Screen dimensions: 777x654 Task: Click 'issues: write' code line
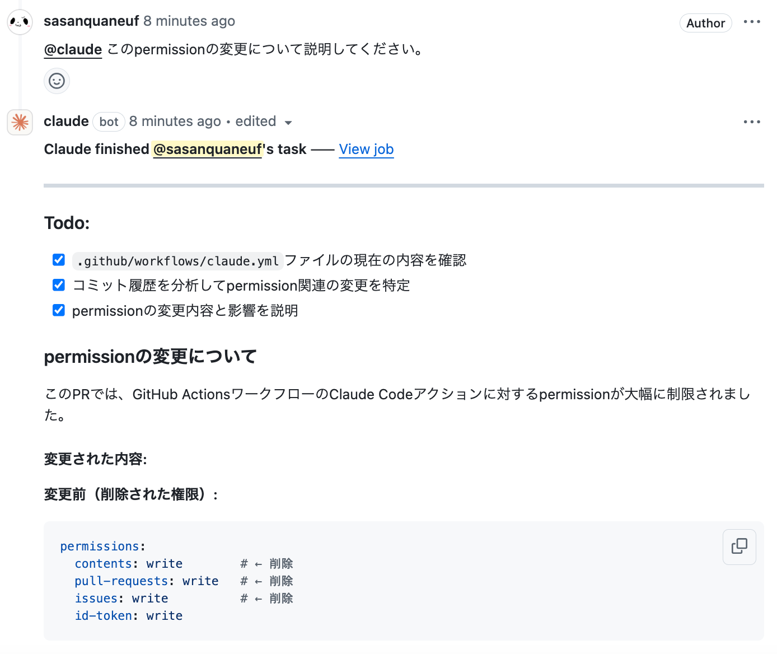[x=121, y=599]
